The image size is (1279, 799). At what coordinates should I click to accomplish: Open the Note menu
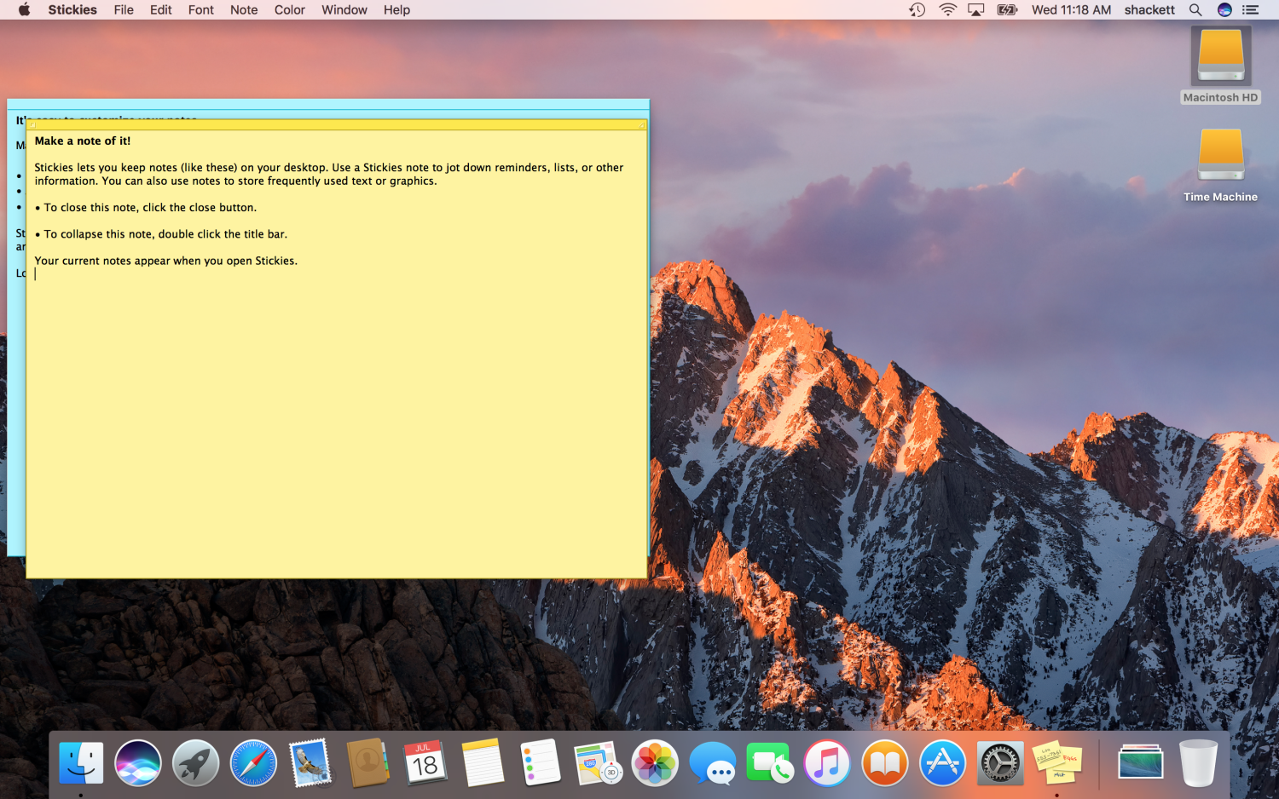[x=243, y=10]
